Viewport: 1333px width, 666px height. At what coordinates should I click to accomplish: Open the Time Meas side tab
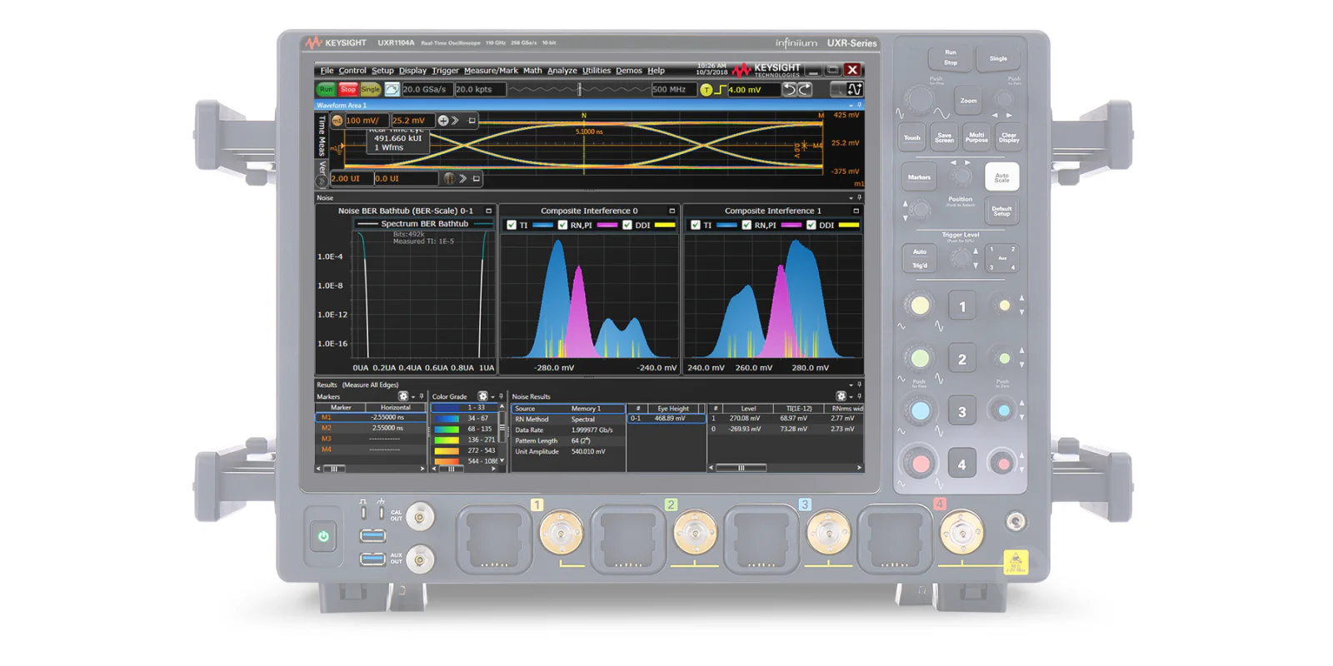click(322, 136)
